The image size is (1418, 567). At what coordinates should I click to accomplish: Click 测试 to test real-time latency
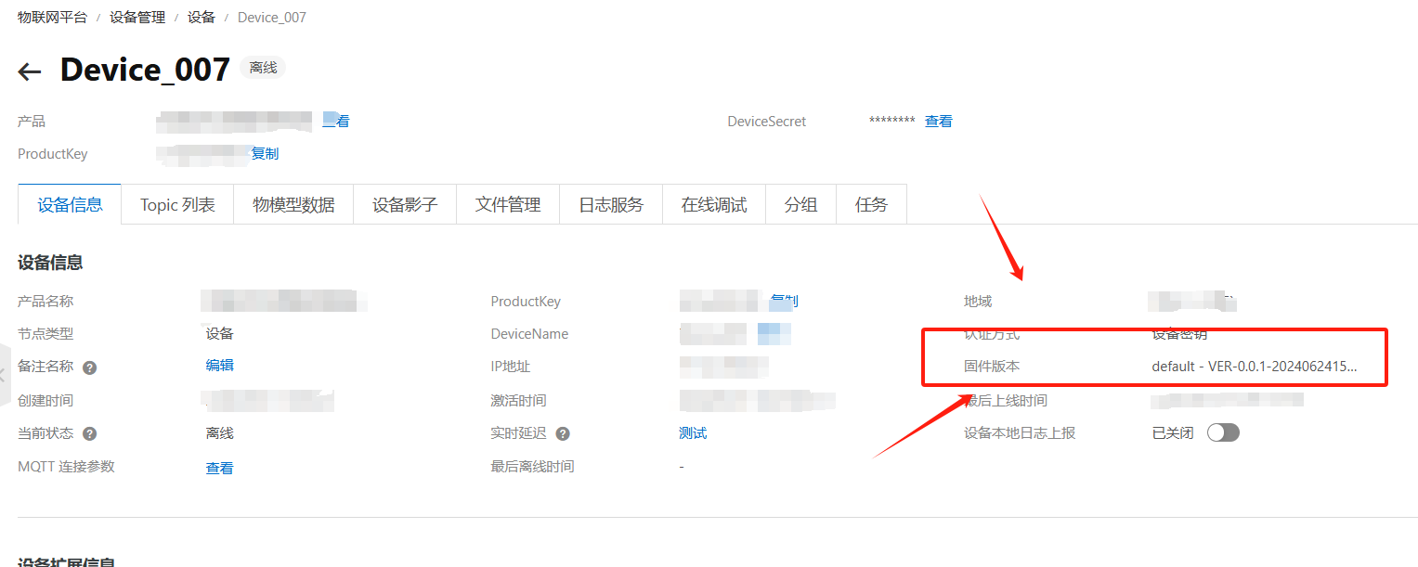pyautogui.click(x=693, y=432)
